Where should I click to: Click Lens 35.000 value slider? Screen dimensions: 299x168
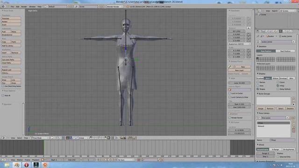(x=239, y=83)
